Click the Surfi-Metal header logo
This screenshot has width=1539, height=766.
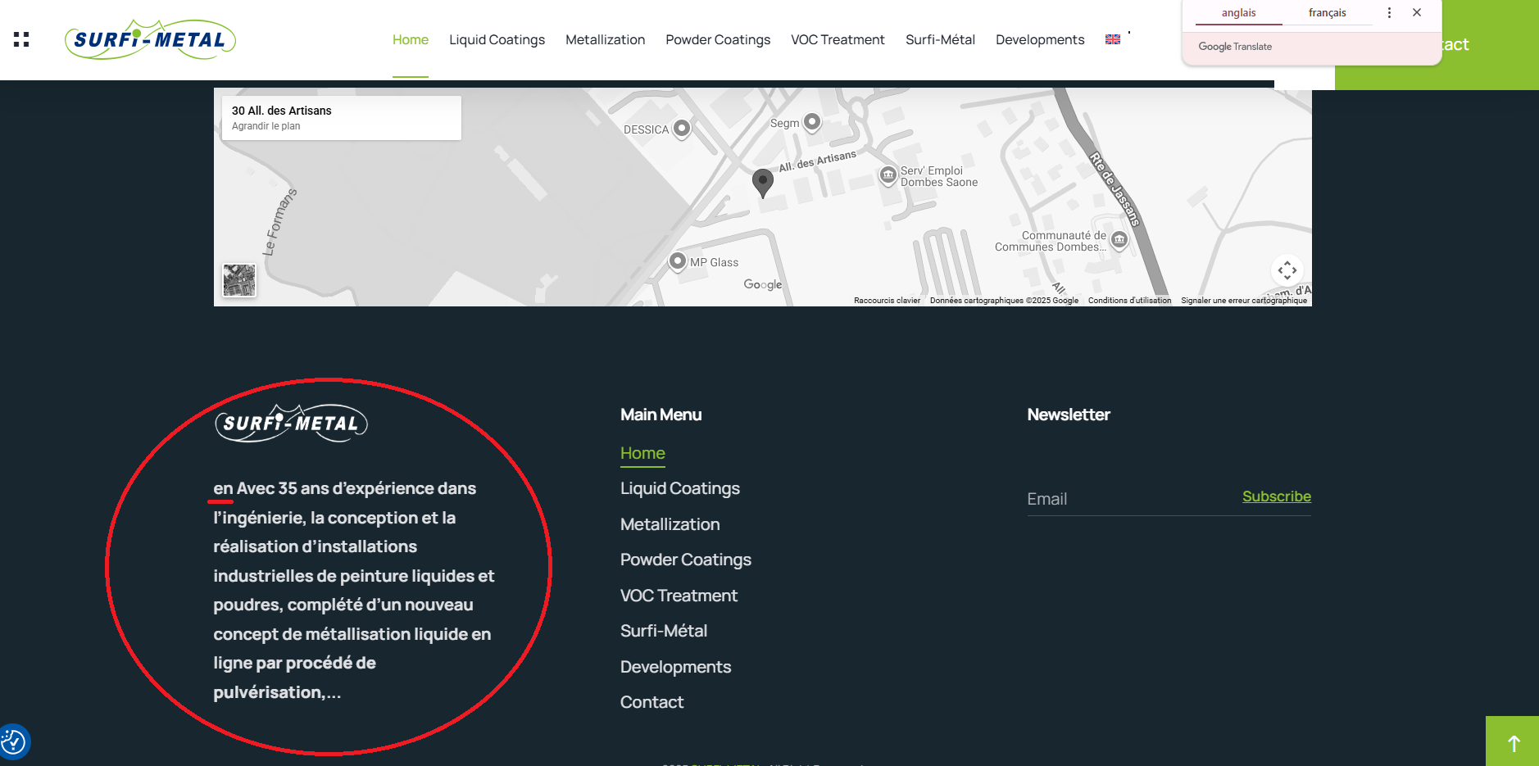click(x=150, y=39)
